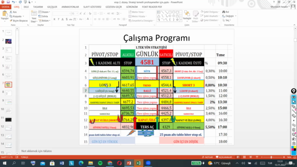This screenshot has height=167, width=297.
Task: Toggle Underline (A) formatting
Action: (x=63, y=19)
